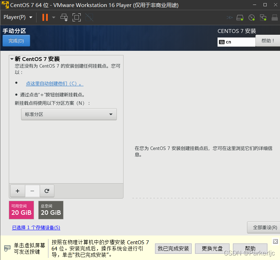Click the VMware Player title bar logo

(x=5, y=5)
